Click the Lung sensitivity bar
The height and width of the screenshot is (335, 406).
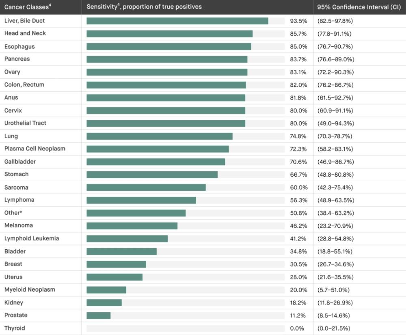point(160,136)
